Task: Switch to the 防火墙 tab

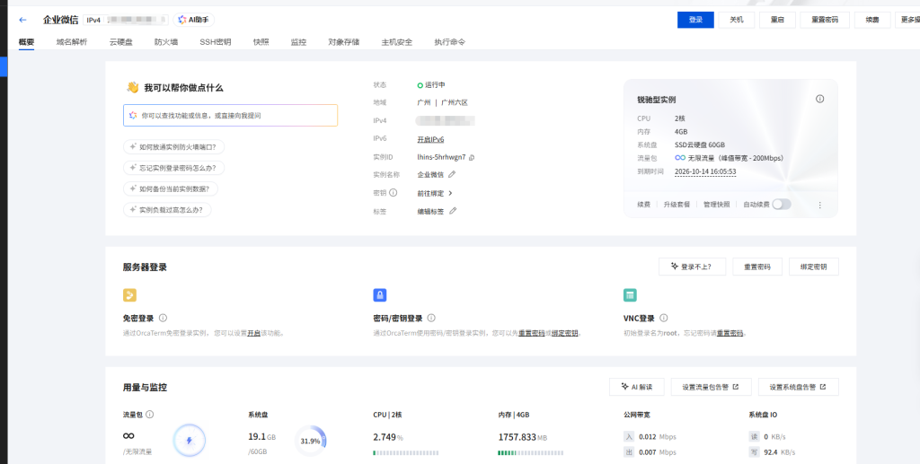Action: tap(165, 41)
